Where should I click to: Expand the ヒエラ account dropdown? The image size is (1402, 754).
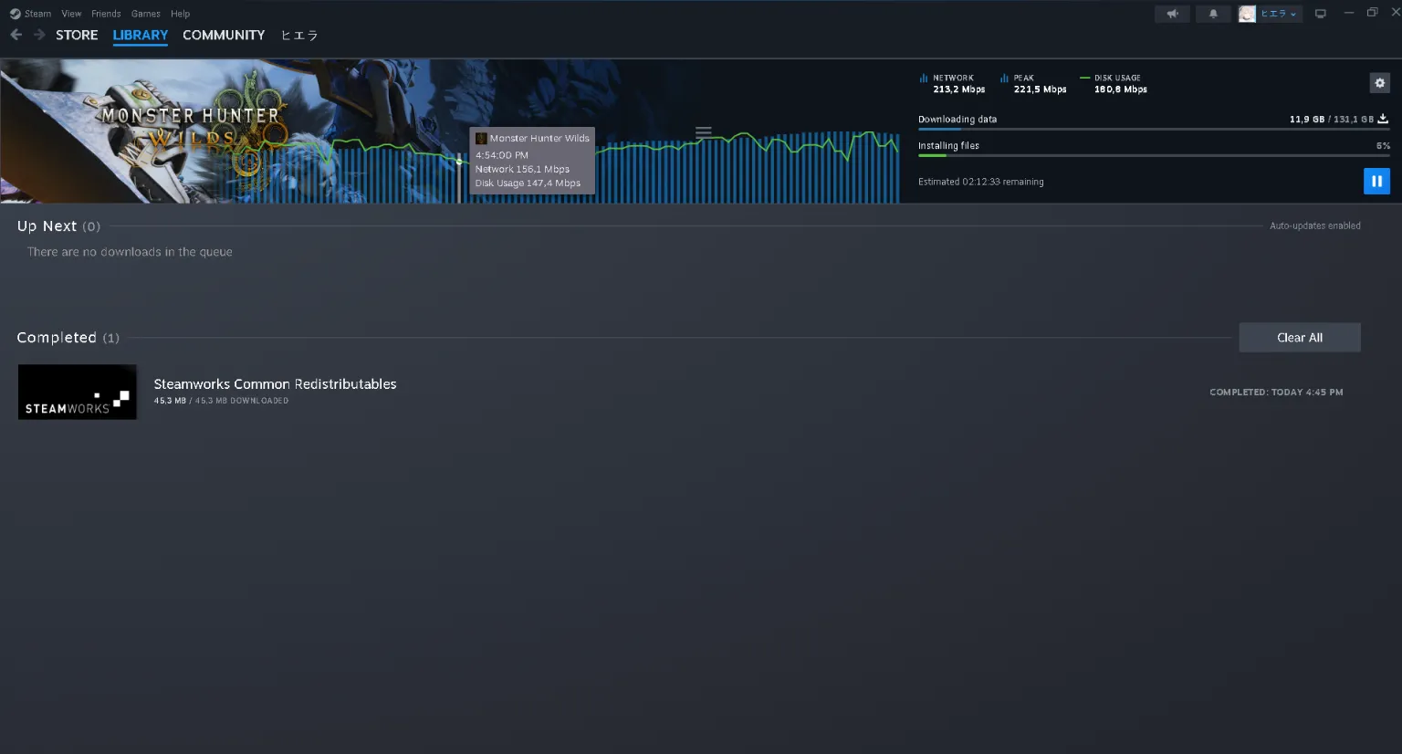1279,14
